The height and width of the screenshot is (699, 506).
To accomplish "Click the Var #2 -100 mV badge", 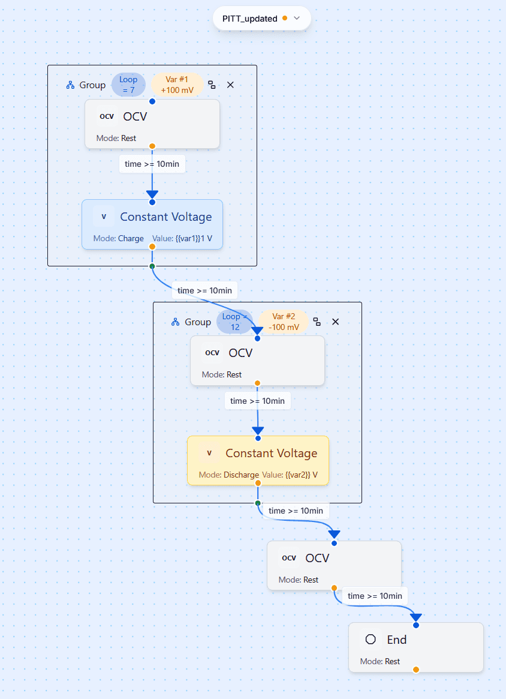I will pyautogui.click(x=282, y=322).
